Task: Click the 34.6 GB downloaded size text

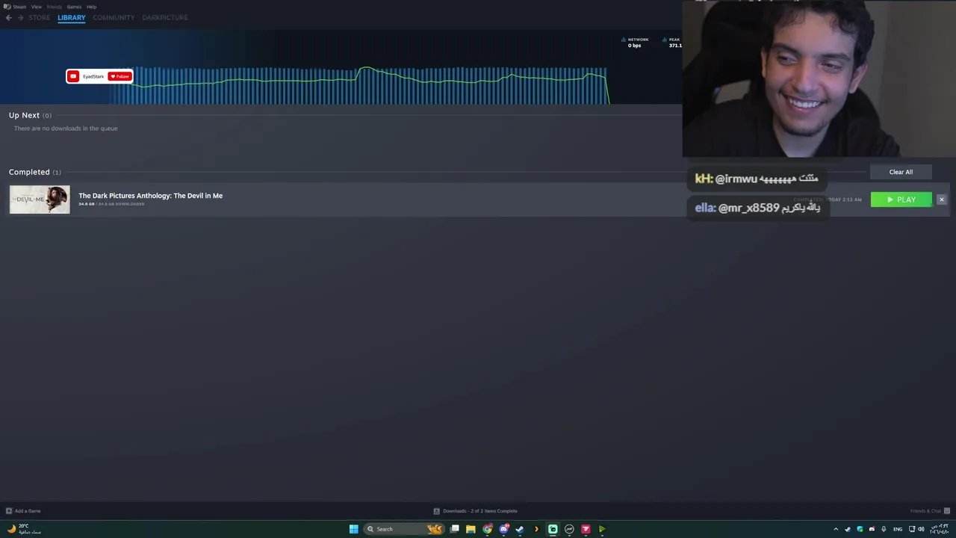Action: tap(111, 204)
